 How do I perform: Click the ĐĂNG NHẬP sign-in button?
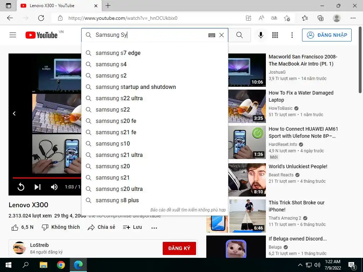[326, 35]
